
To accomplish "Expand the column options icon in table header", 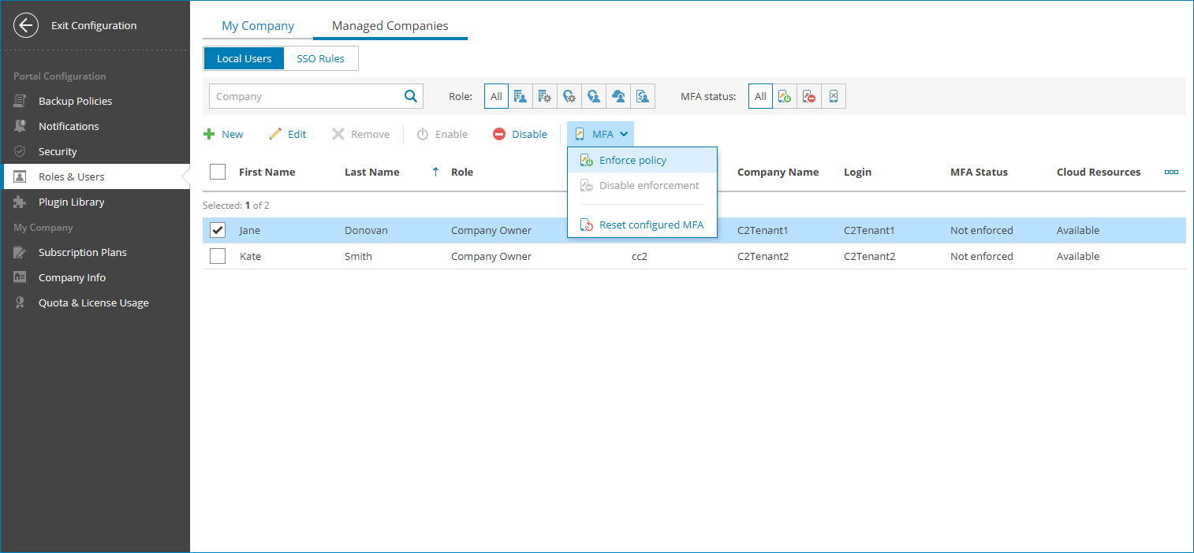I will 1171,171.
